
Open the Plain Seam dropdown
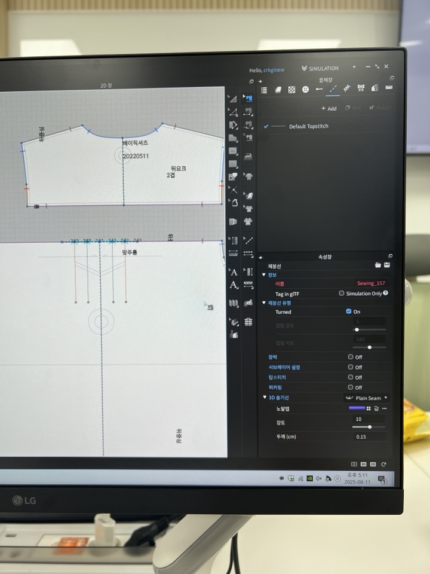(367, 398)
